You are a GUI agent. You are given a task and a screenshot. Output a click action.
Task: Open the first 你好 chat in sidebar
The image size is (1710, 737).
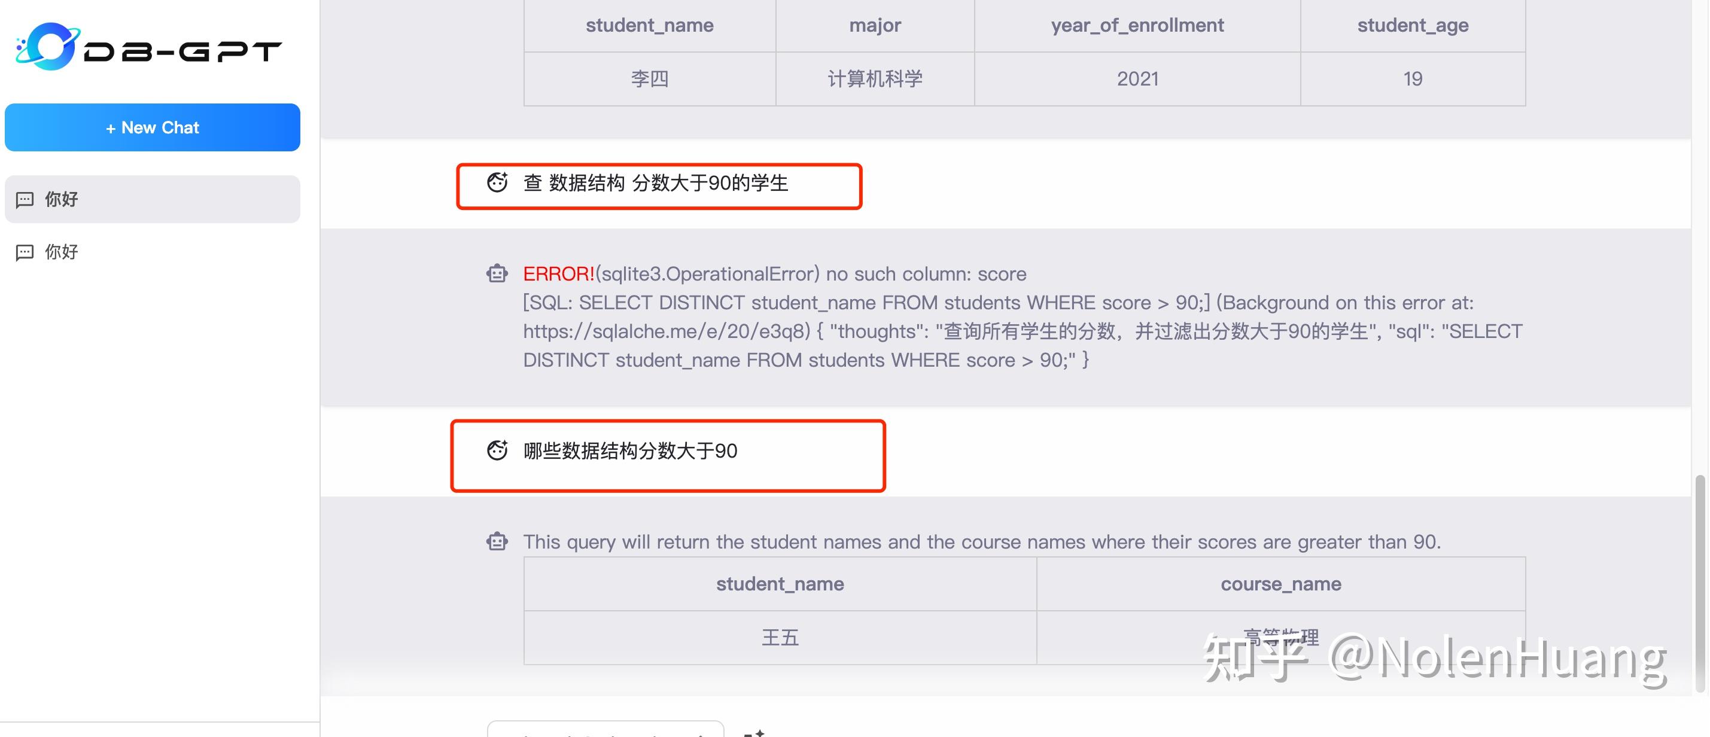tap(152, 199)
